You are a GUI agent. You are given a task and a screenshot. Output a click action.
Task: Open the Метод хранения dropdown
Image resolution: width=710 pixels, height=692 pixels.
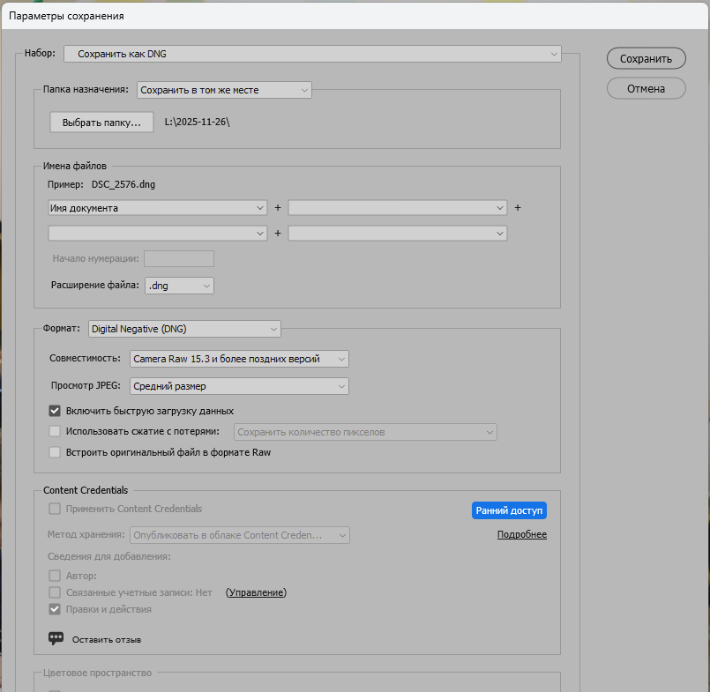[240, 535]
